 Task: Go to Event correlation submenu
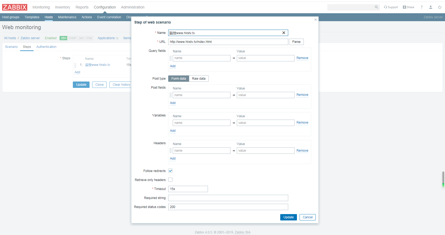pyautogui.click(x=109, y=17)
